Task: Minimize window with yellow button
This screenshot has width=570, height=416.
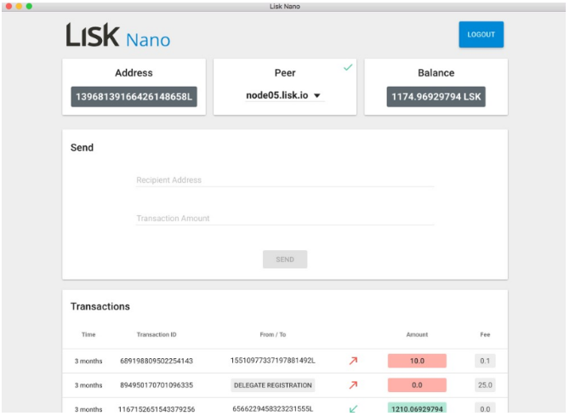Action: [19, 6]
